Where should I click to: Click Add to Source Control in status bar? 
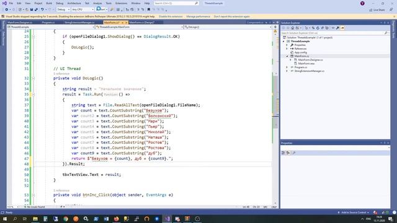tap(354, 212)
